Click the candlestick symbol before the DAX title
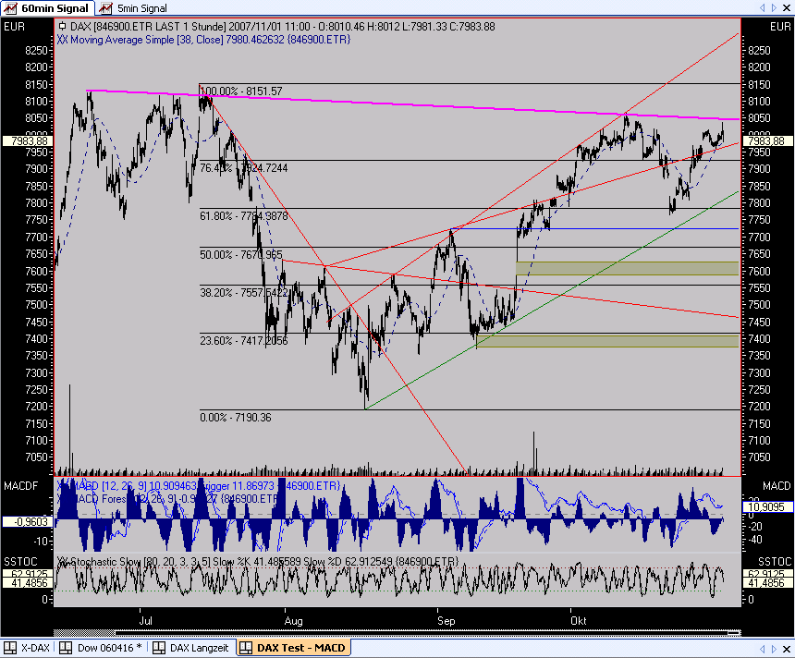 pos(62,27)
